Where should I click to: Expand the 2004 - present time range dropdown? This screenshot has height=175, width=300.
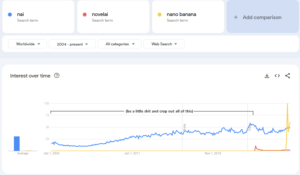tap(72, 44)
